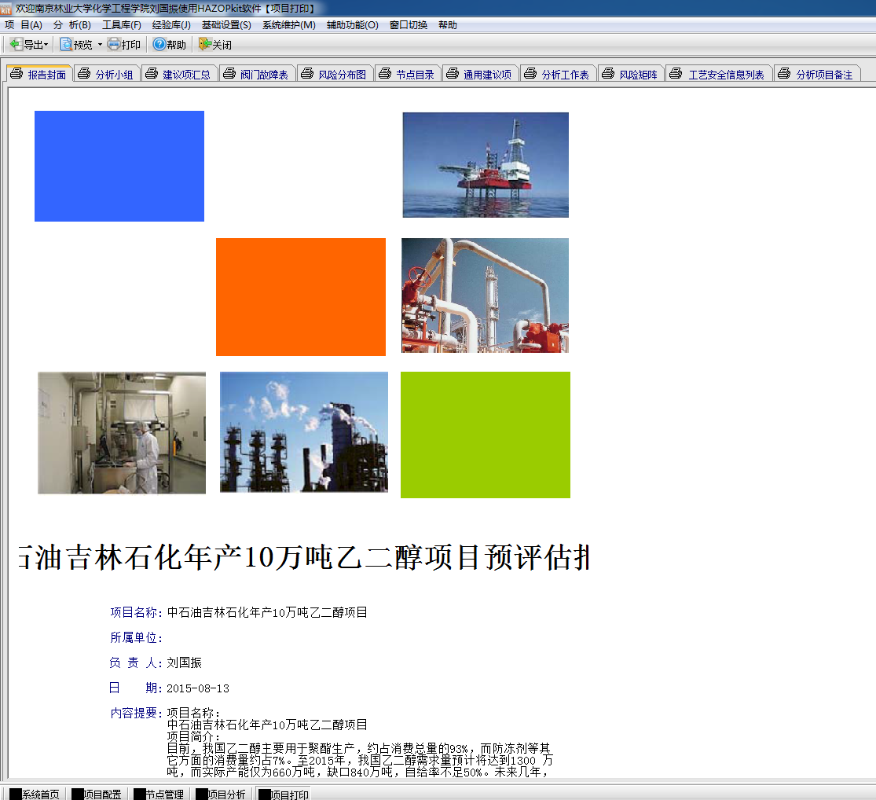Click the 项目配置 tab's black icon
Image resolution: width=876 pixels, height=800 pixels.
[x=78, y=794]
